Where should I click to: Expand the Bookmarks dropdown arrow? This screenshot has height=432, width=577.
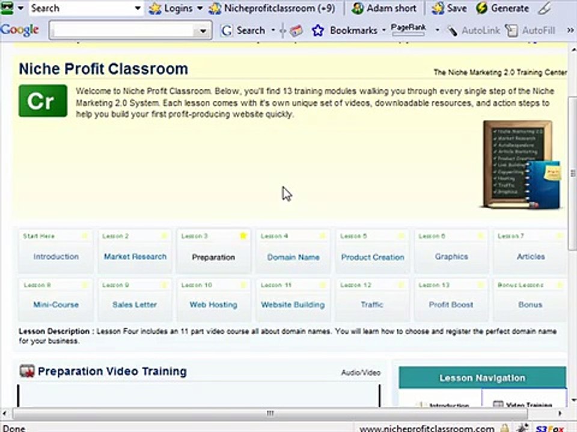[x=384, y=31]
